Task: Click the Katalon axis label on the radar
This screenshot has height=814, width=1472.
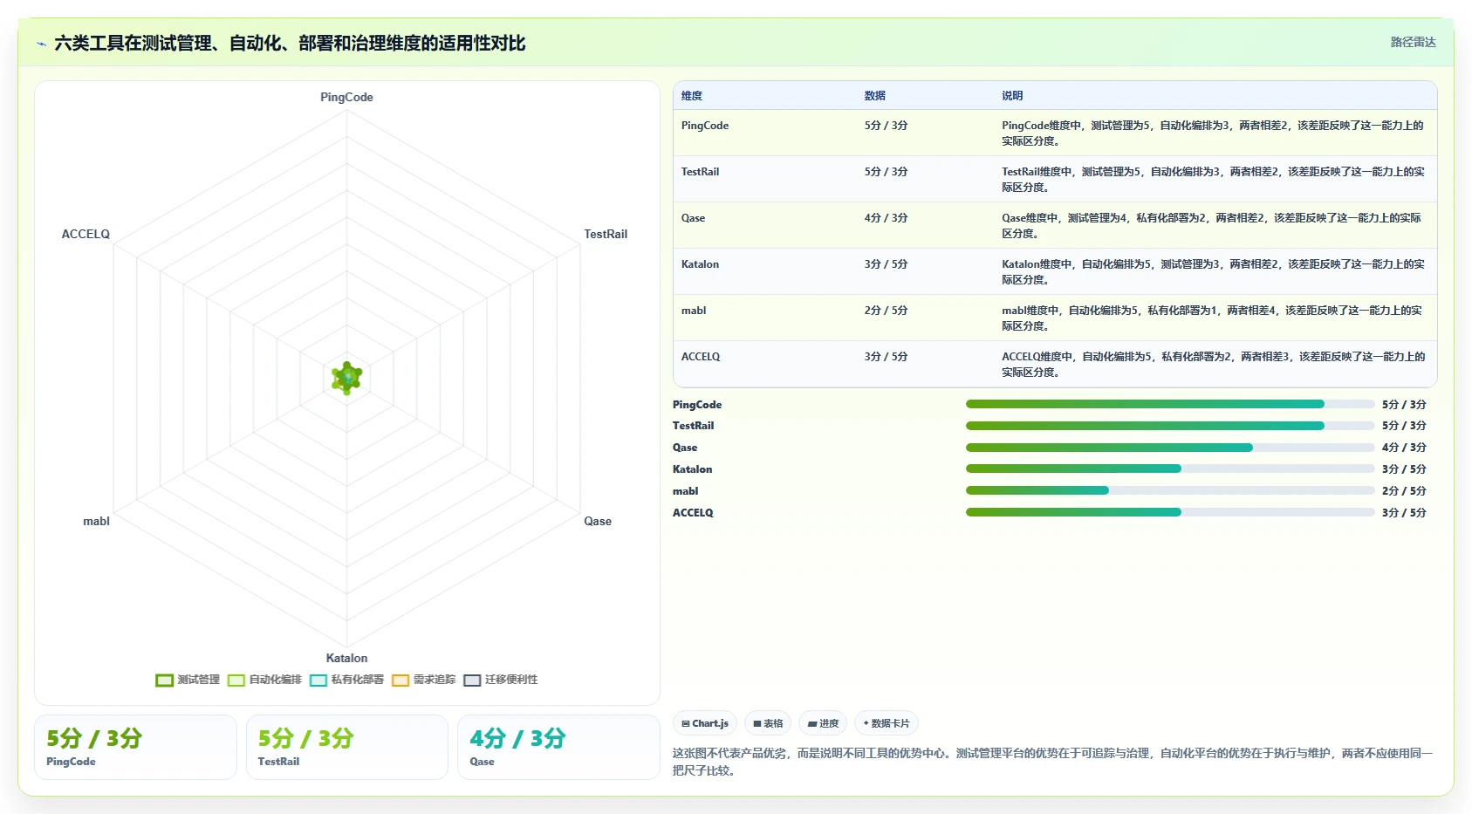Action: tap(346, 658)
